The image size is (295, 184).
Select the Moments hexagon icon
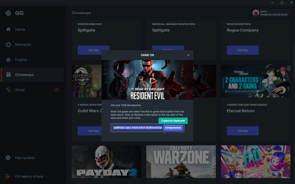point(8,45)
